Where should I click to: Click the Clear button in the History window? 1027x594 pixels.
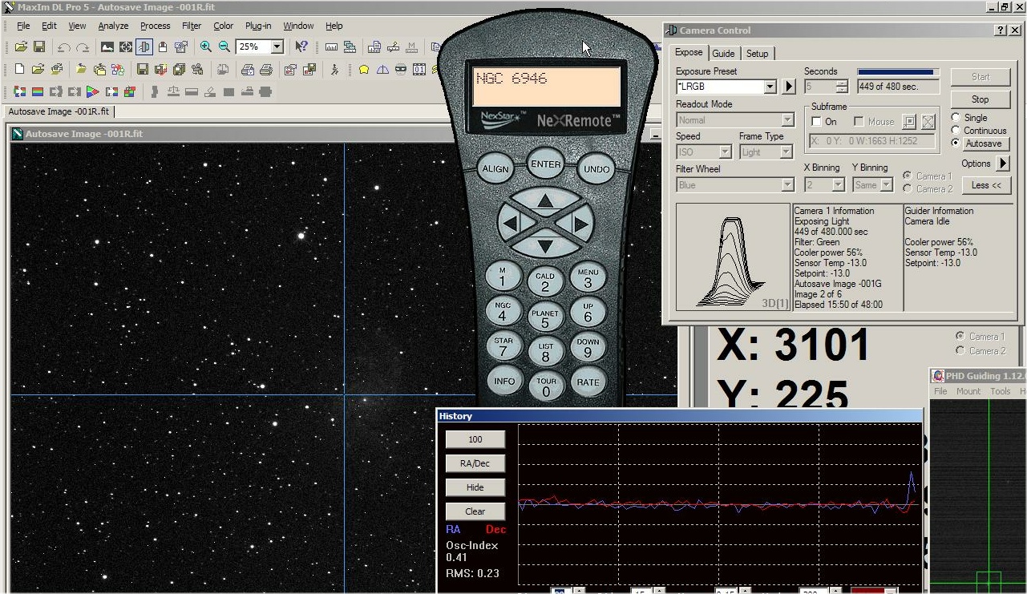point(475,511)
